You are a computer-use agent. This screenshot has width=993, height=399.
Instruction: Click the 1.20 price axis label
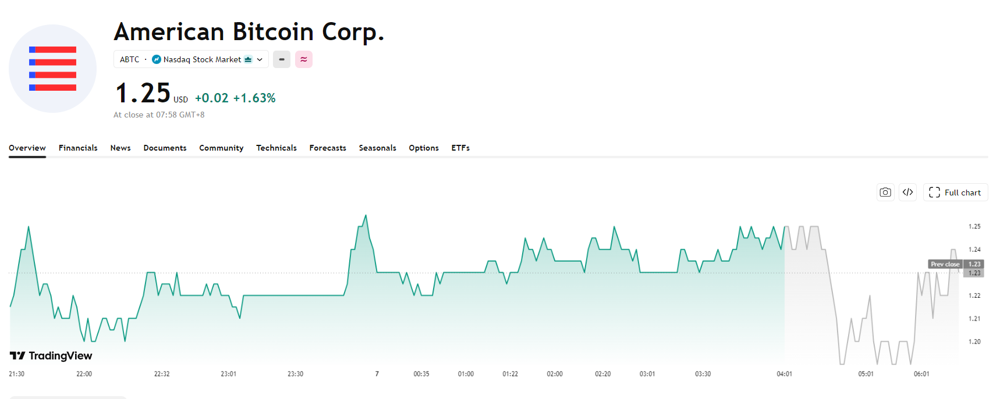point(974,341)
